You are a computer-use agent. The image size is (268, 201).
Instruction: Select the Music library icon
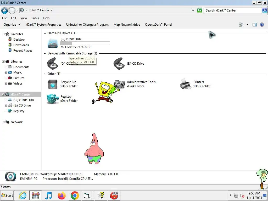10,72
